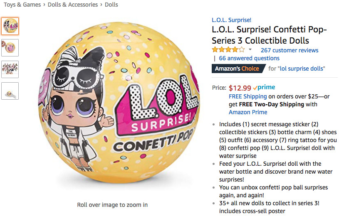Open the Amazon Prime link

tap(248, 112)
